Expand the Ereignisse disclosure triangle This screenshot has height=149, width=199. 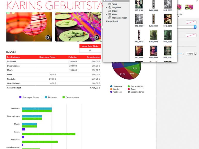pos(106,7)
